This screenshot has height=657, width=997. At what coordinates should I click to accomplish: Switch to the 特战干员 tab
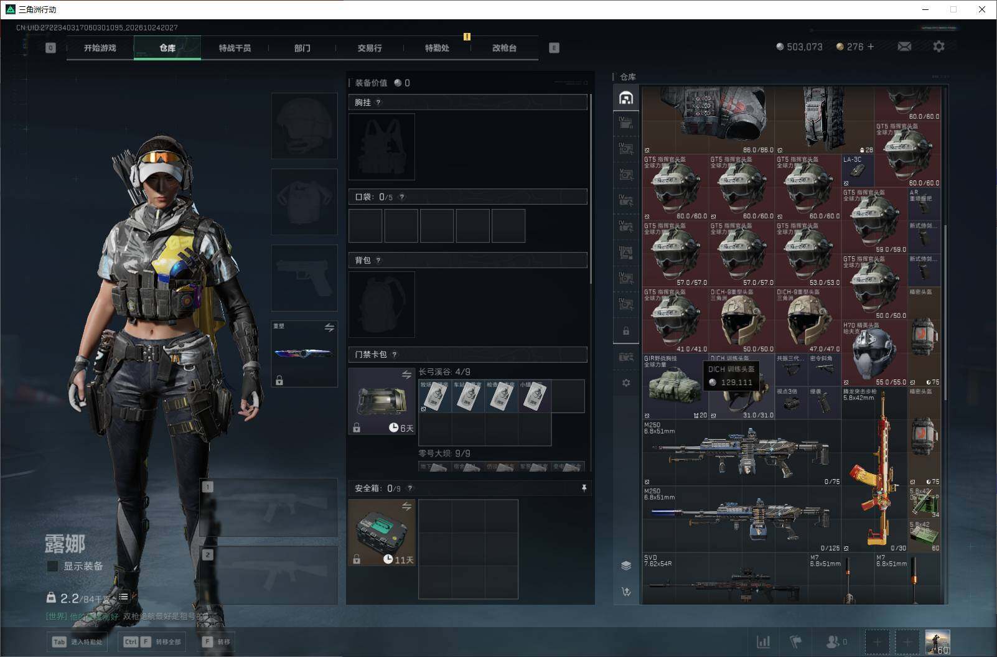pos(235,48)
